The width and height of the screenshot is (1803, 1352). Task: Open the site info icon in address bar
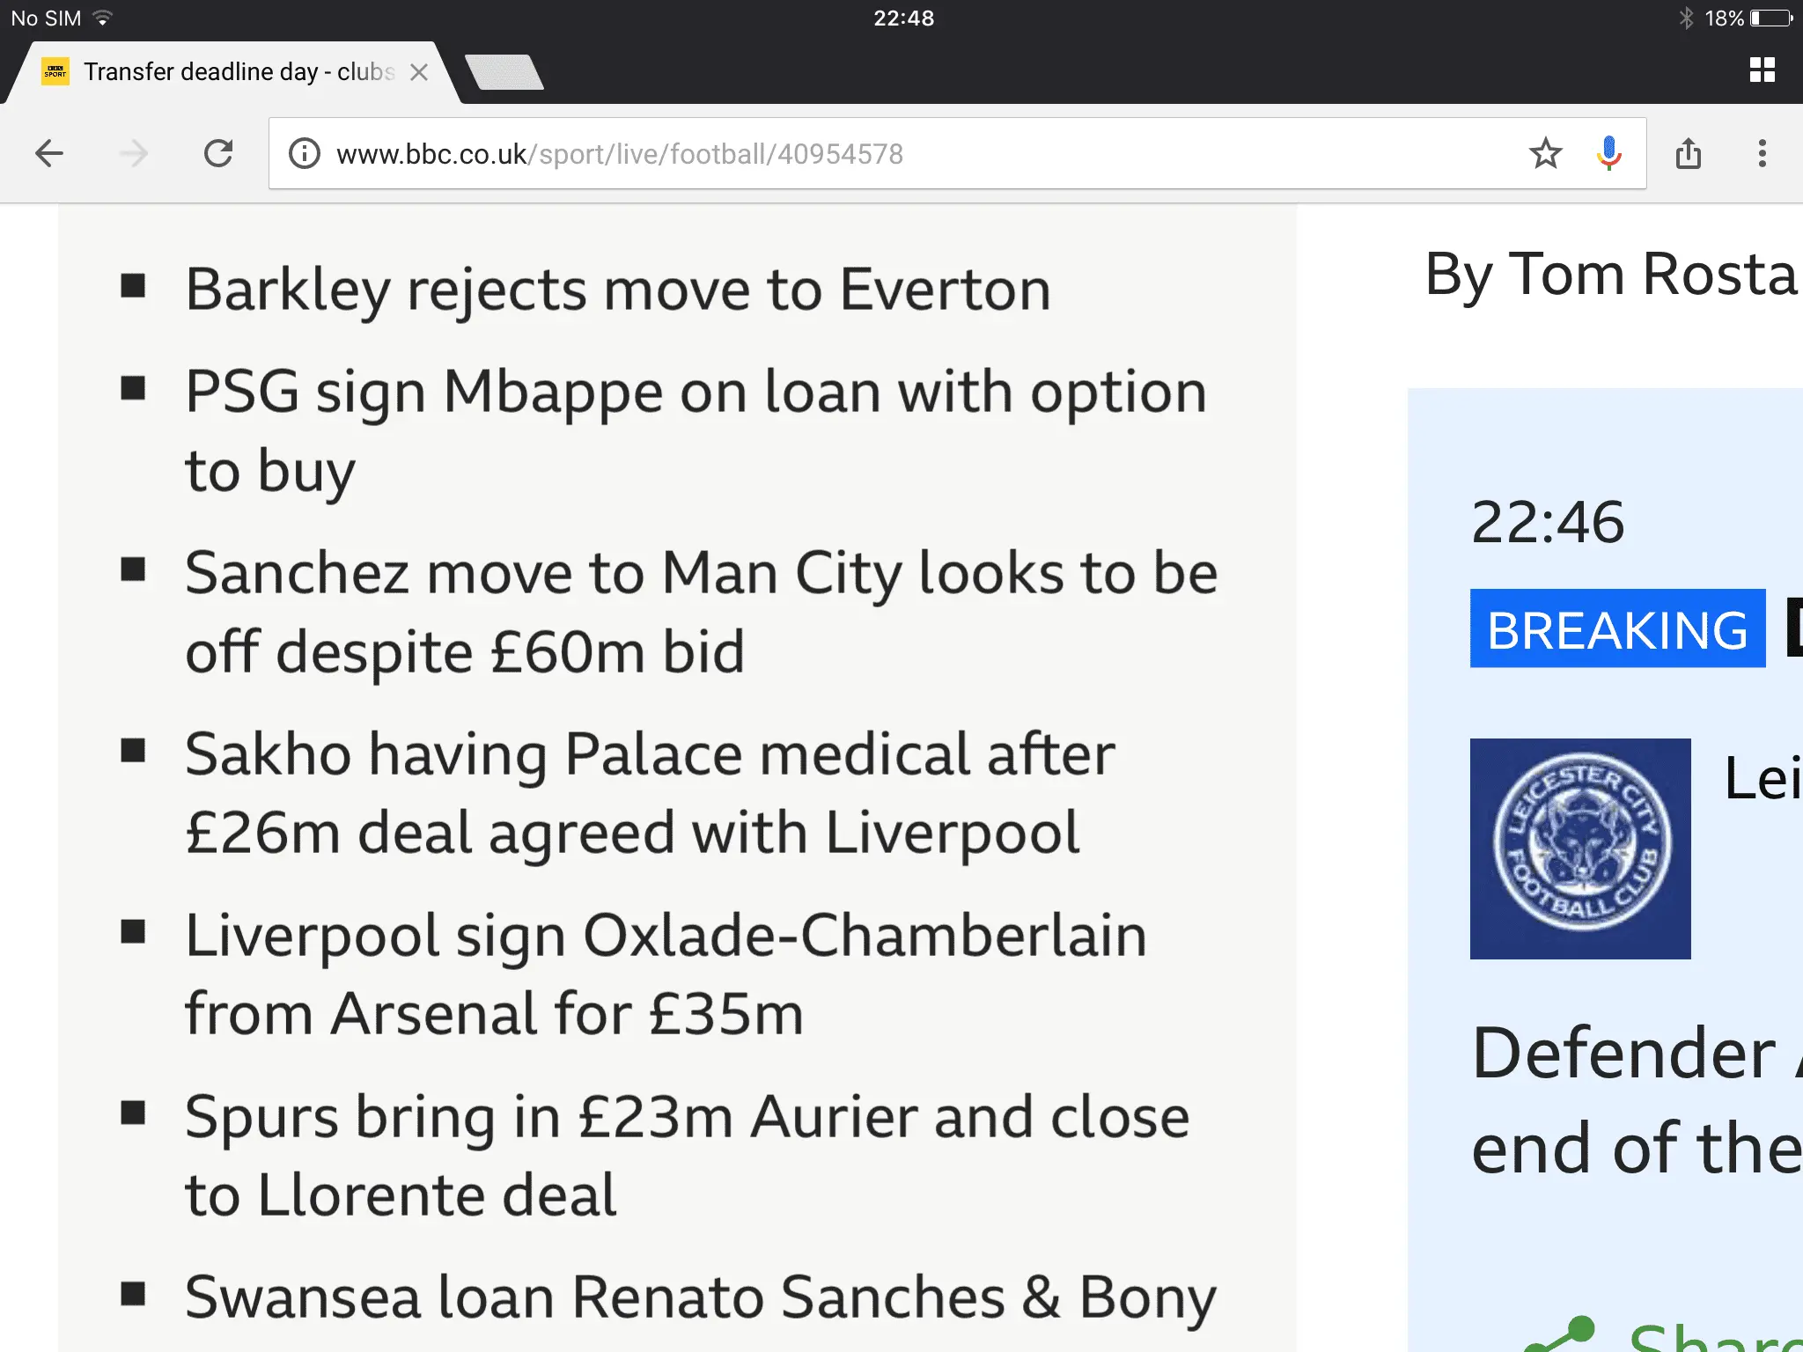click(x=305, y=154)
